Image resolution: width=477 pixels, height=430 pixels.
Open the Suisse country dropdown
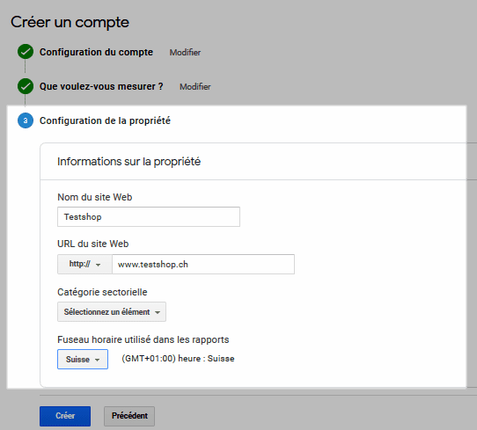pyautogui.click(x=83, y=359)
